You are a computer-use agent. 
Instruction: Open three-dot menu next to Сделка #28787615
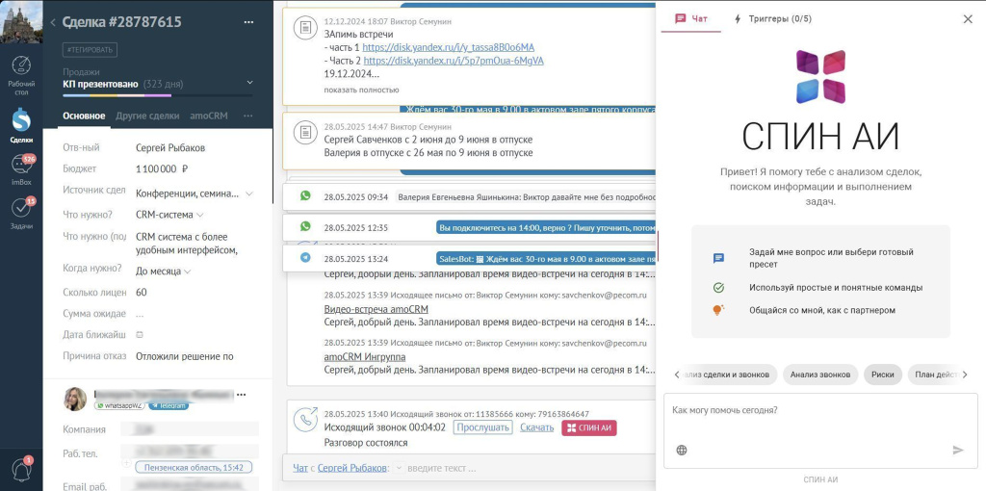point(249,22)
